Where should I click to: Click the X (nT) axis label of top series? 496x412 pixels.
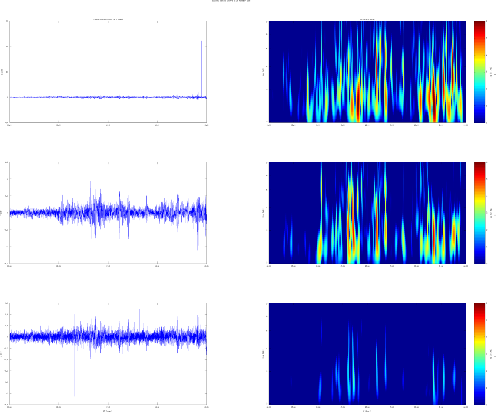tap(2, 72)
